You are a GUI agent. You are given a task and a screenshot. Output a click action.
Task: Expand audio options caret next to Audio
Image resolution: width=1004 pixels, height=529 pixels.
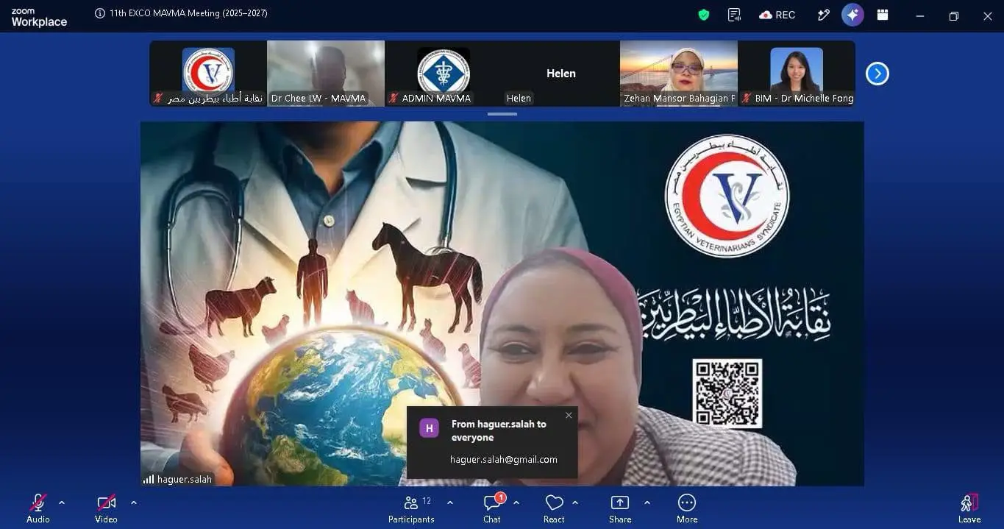(x=62, y=503)
